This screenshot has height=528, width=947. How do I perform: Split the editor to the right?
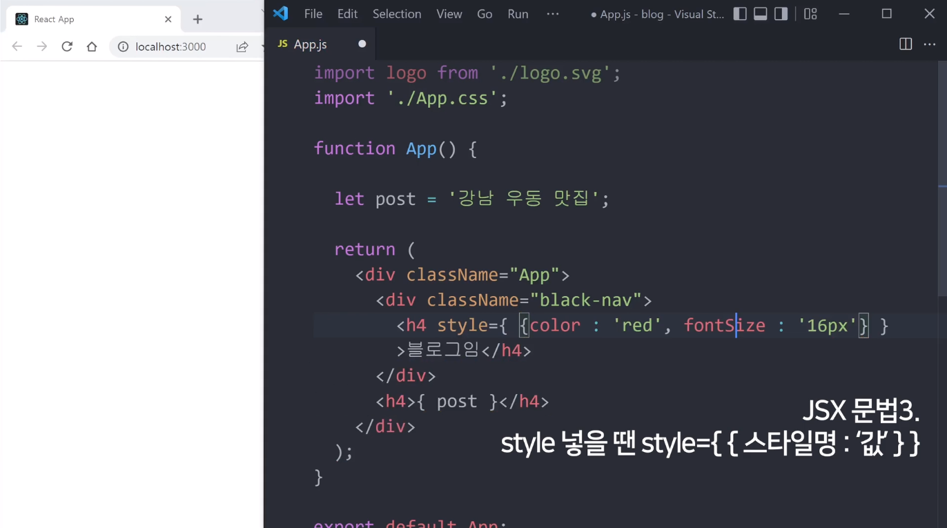click(906, 44)
